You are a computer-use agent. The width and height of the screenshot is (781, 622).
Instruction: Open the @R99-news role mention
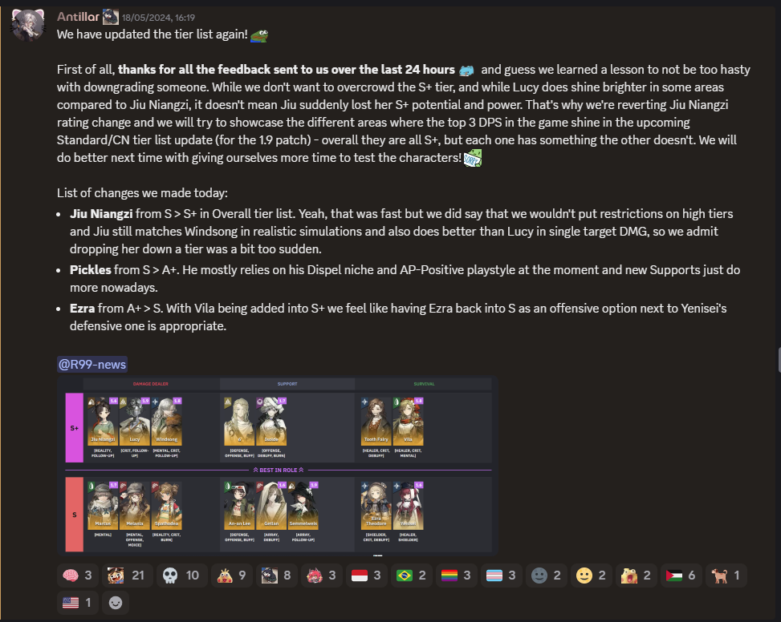pos(92,365)
